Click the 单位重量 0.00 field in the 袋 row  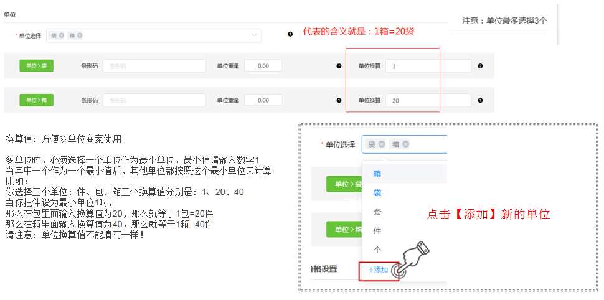pyautogui.click(x=263, y=66)
